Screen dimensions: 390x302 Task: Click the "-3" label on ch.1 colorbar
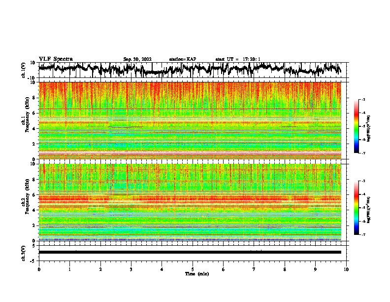[363, 99]
